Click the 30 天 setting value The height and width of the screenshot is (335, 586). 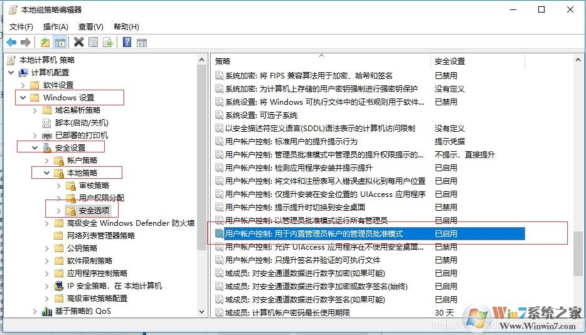[444, 312]
